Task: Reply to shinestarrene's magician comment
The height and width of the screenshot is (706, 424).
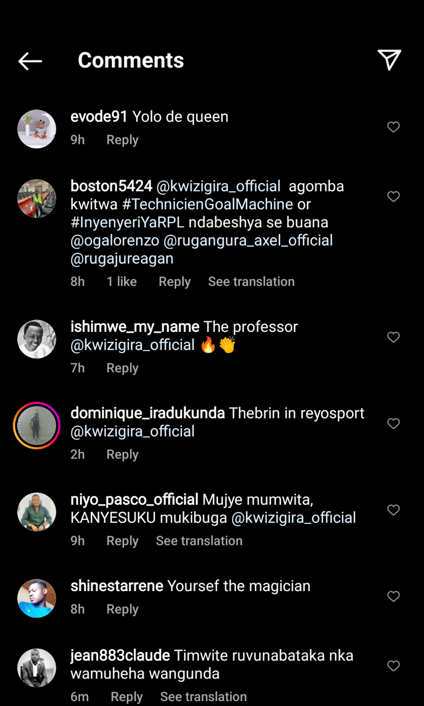Action: coord(122,609)
